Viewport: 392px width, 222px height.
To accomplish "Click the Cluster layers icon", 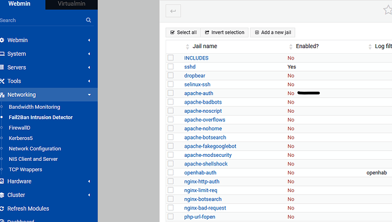I will click(2, 195).
